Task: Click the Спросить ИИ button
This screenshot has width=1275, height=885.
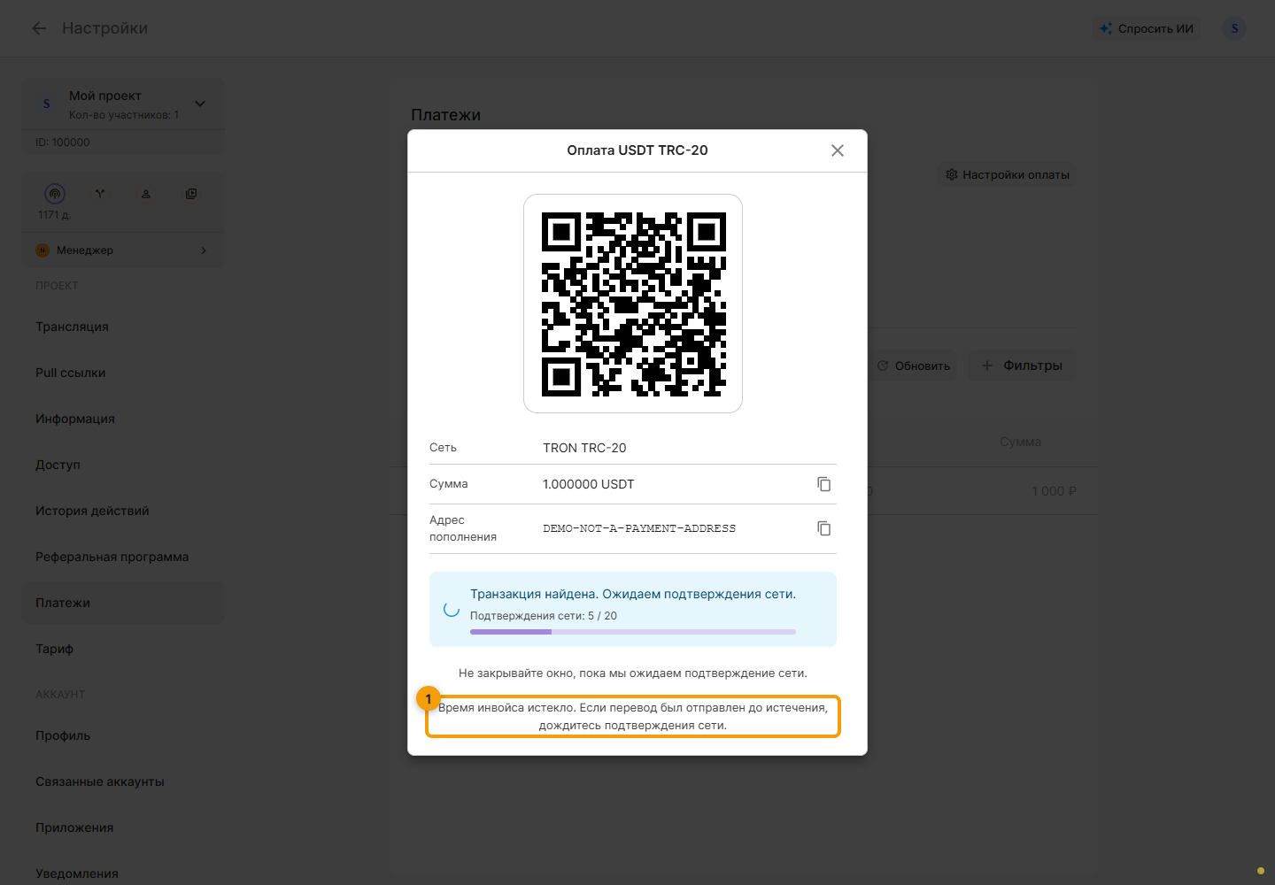Action: 1147,28
